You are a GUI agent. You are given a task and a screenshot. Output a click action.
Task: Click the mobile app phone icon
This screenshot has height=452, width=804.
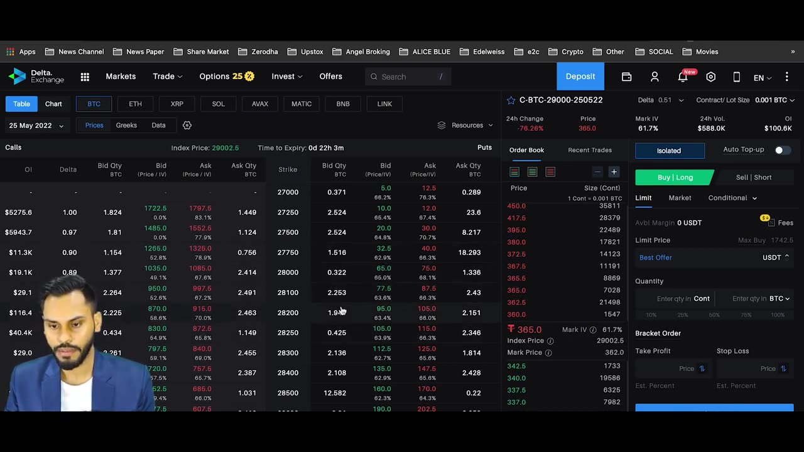point(737,77)
